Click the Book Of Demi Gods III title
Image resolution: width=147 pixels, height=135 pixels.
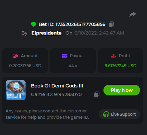click(x=57, y=86)
